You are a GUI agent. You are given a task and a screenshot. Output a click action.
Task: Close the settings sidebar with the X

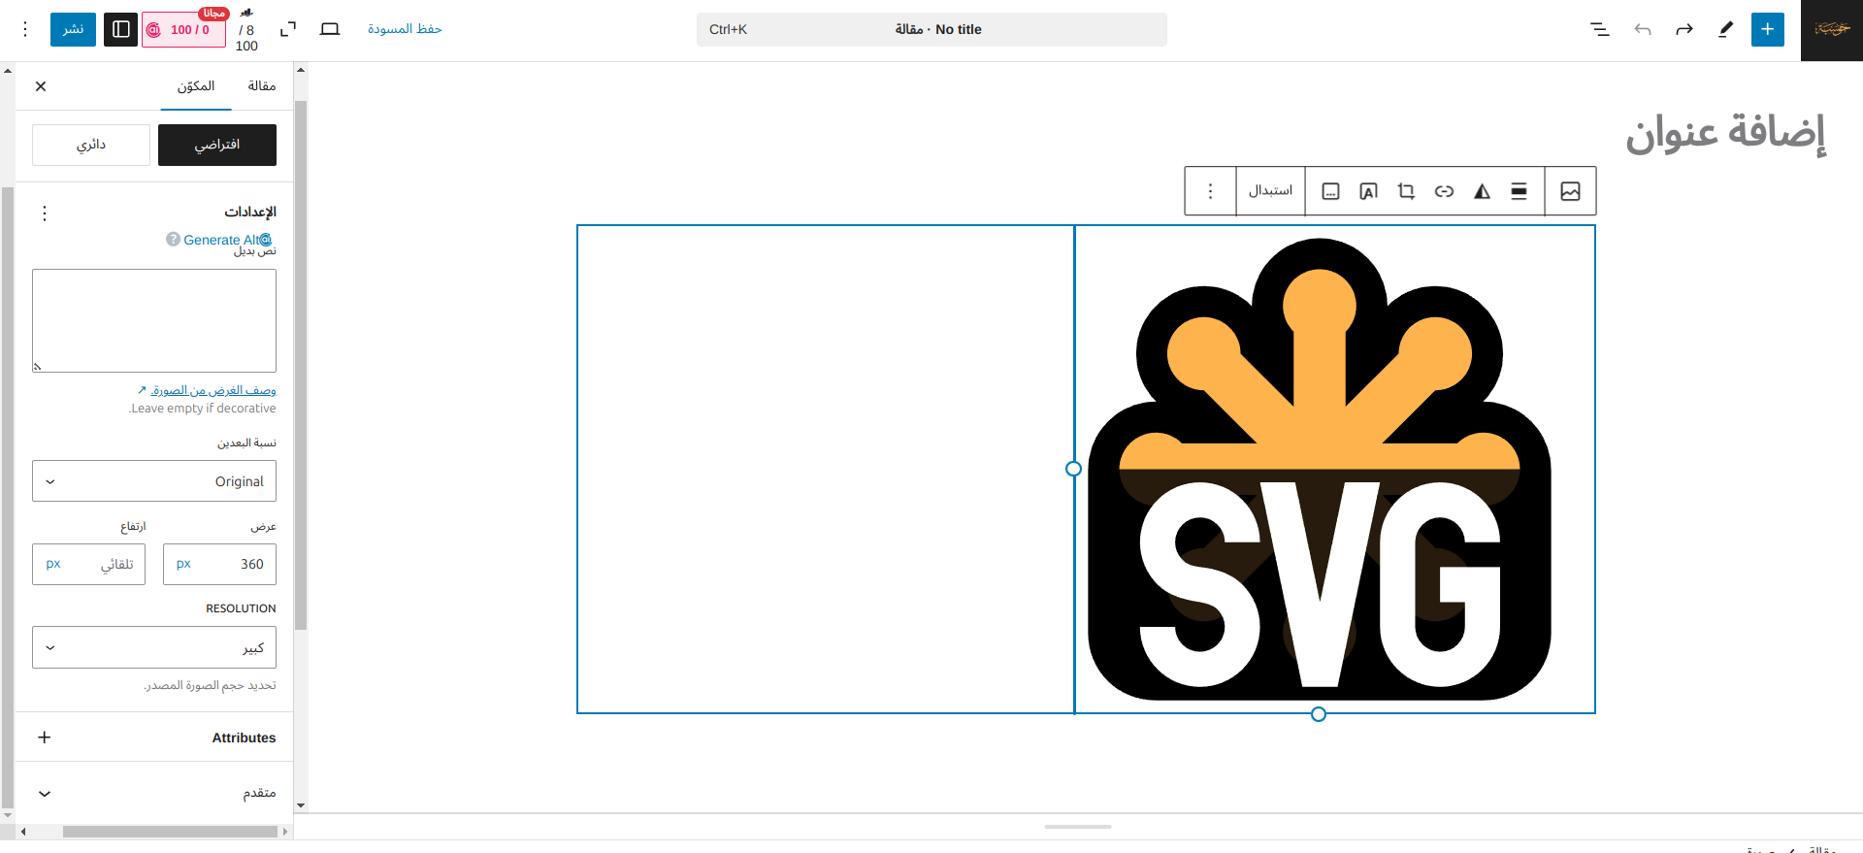tap(41, 86)
